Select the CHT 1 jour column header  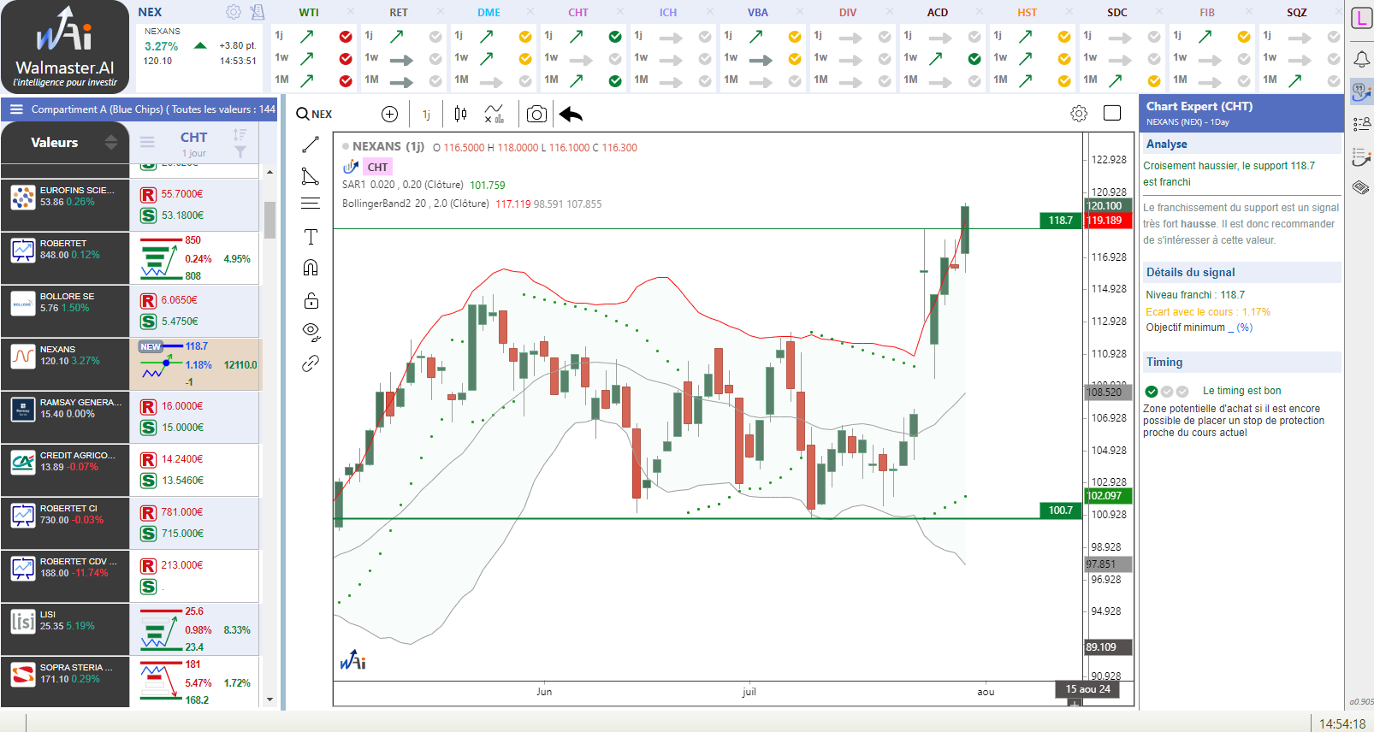click(193, 143)
